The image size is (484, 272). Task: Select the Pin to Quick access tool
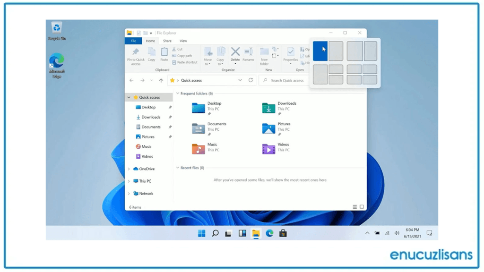coord(136,53)
